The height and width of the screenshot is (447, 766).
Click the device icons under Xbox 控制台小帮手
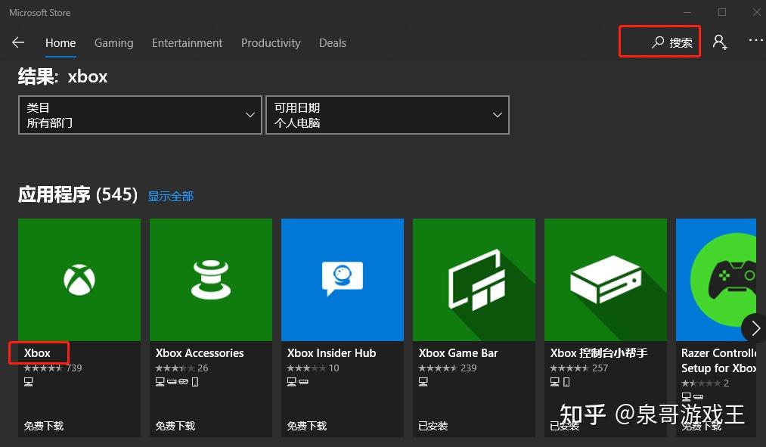[x=560, y=381]
